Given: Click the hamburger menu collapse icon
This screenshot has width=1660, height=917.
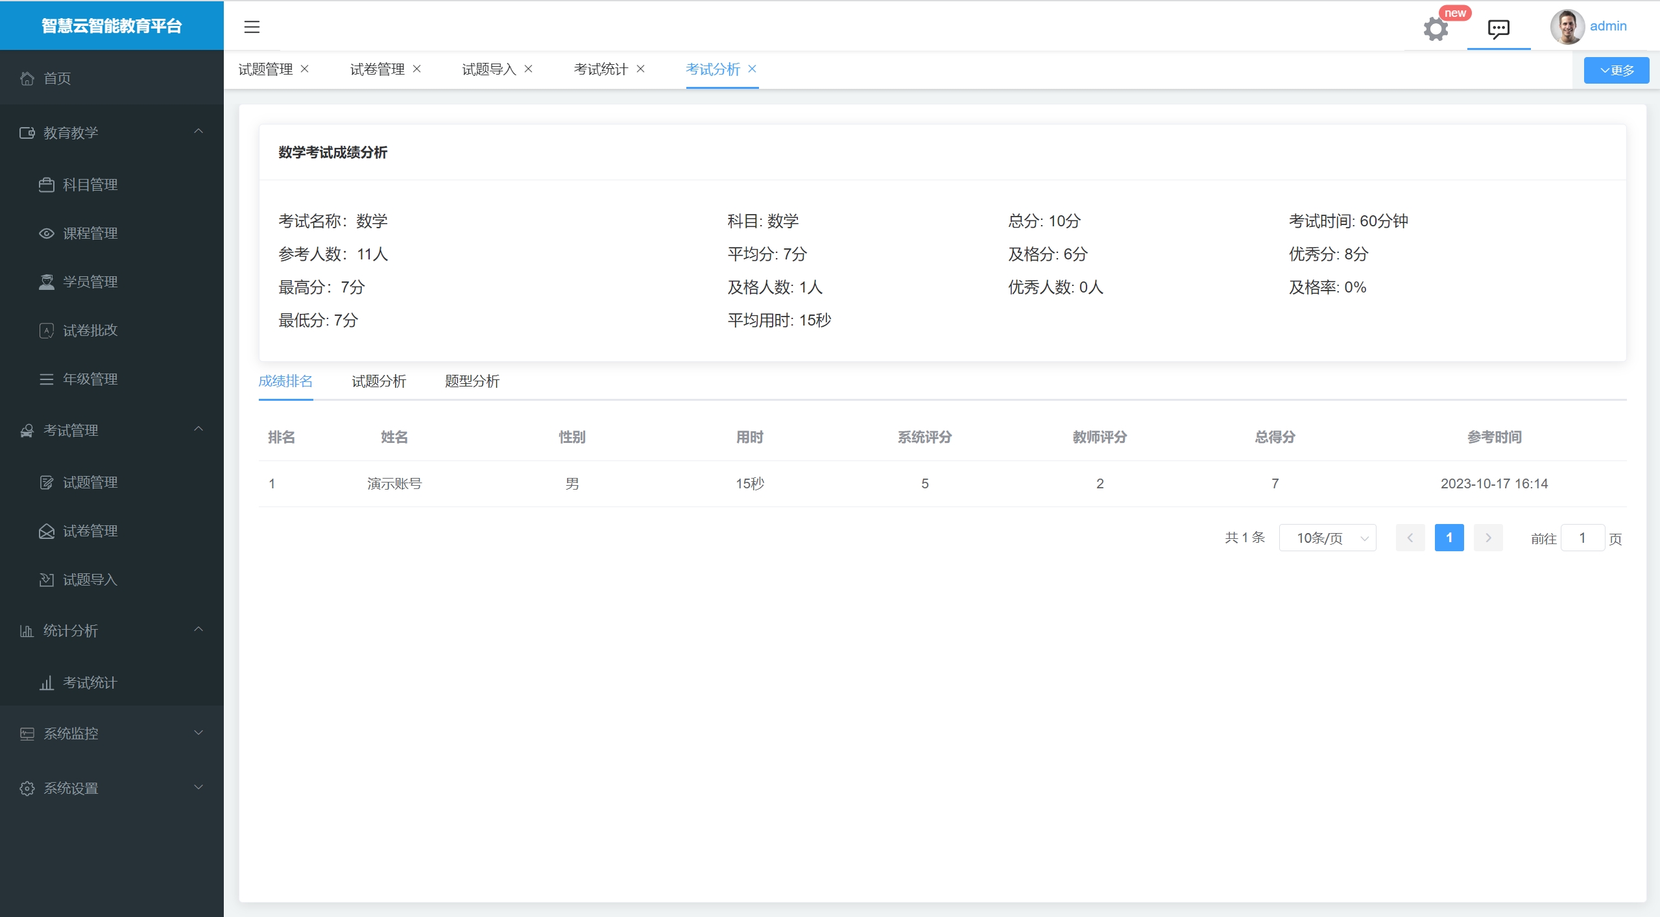Looking at the screenshot, I should 252,27.
